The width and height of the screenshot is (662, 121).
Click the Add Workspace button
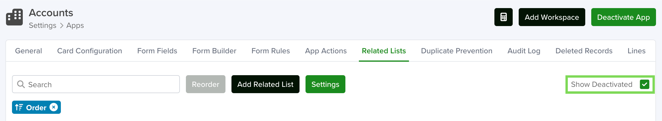coord(552,17)
